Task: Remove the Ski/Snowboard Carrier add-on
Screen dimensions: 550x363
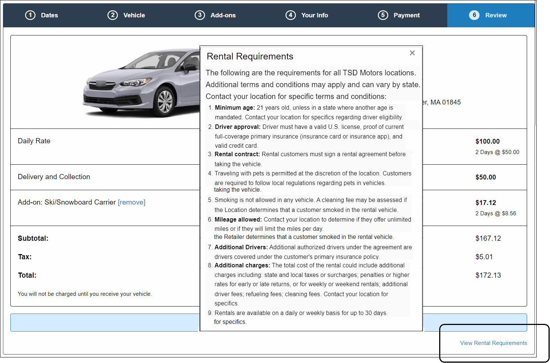Action: click(x=131, y=202)
